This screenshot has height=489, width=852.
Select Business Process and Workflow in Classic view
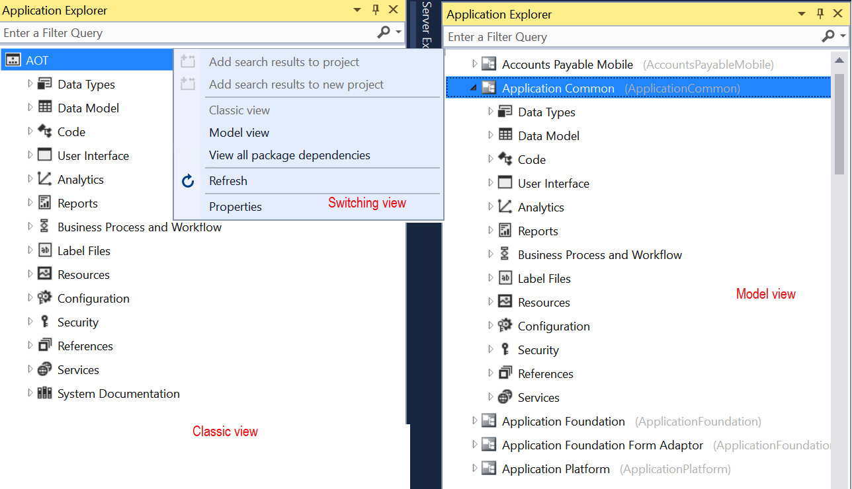(x=140, y=227)
